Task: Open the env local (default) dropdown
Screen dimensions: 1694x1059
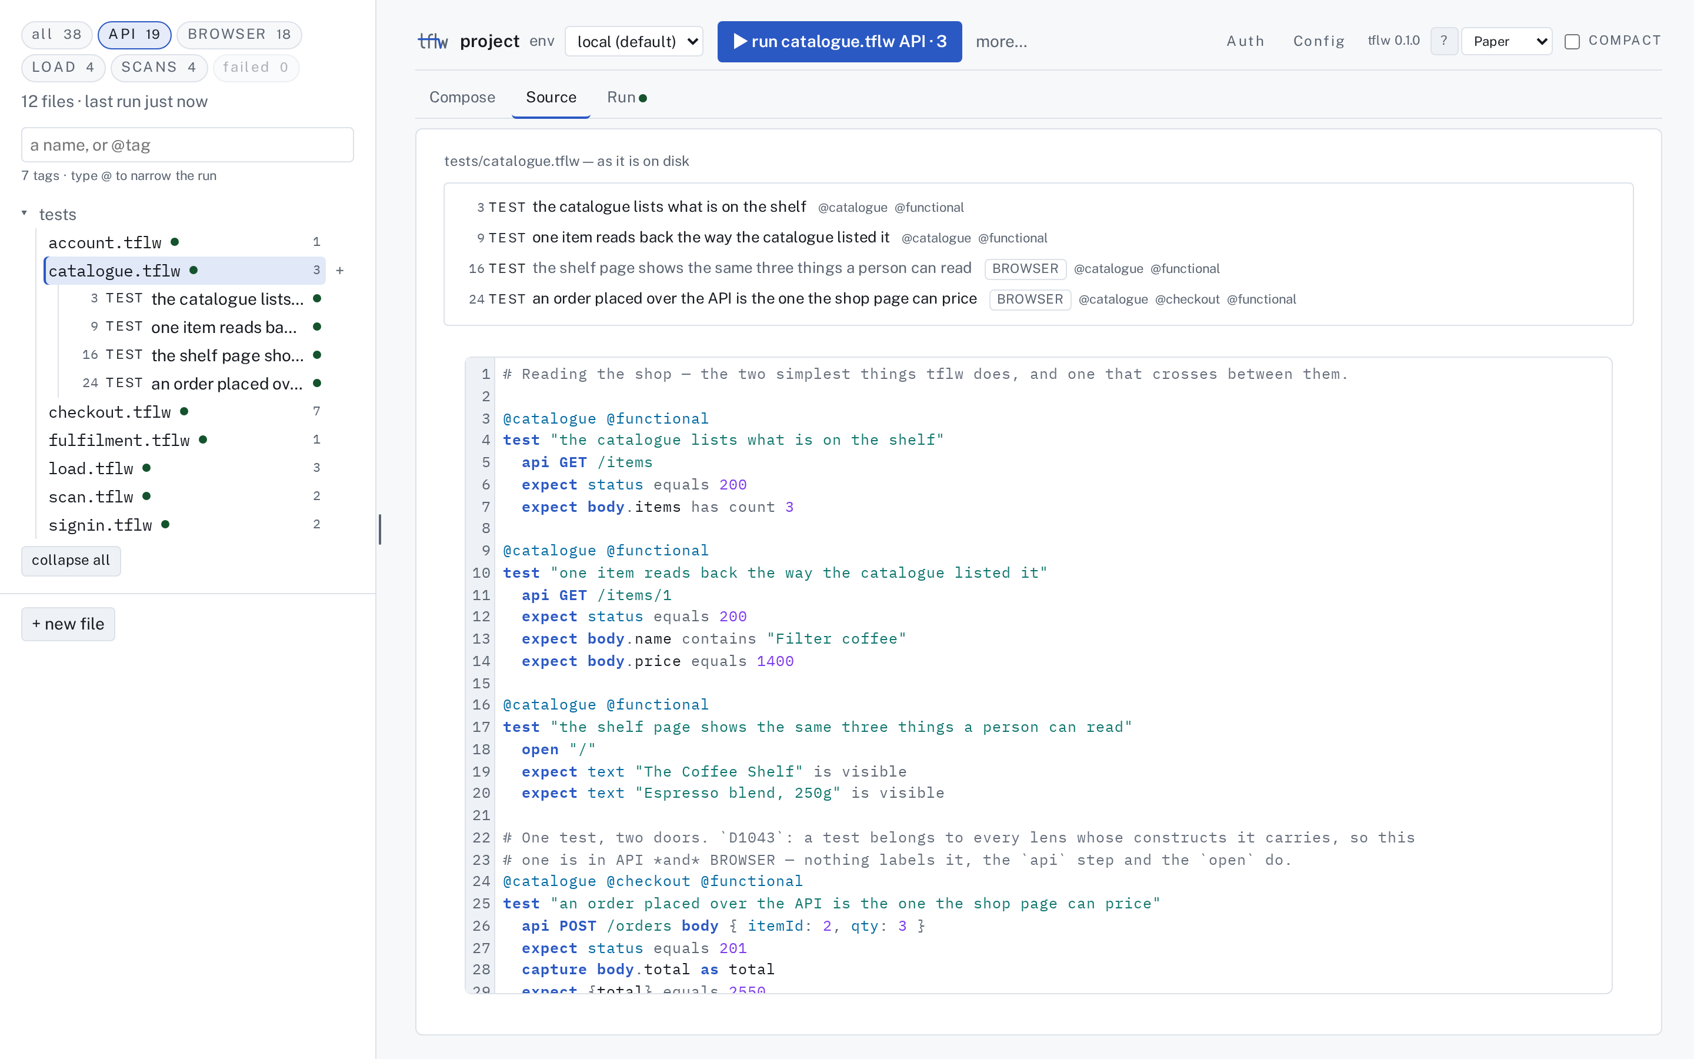Action: (x=633, y=41)
